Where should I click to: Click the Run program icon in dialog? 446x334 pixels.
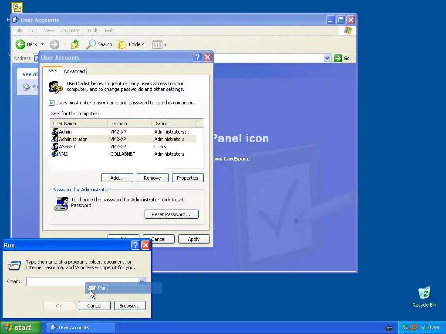click(14, 266)
